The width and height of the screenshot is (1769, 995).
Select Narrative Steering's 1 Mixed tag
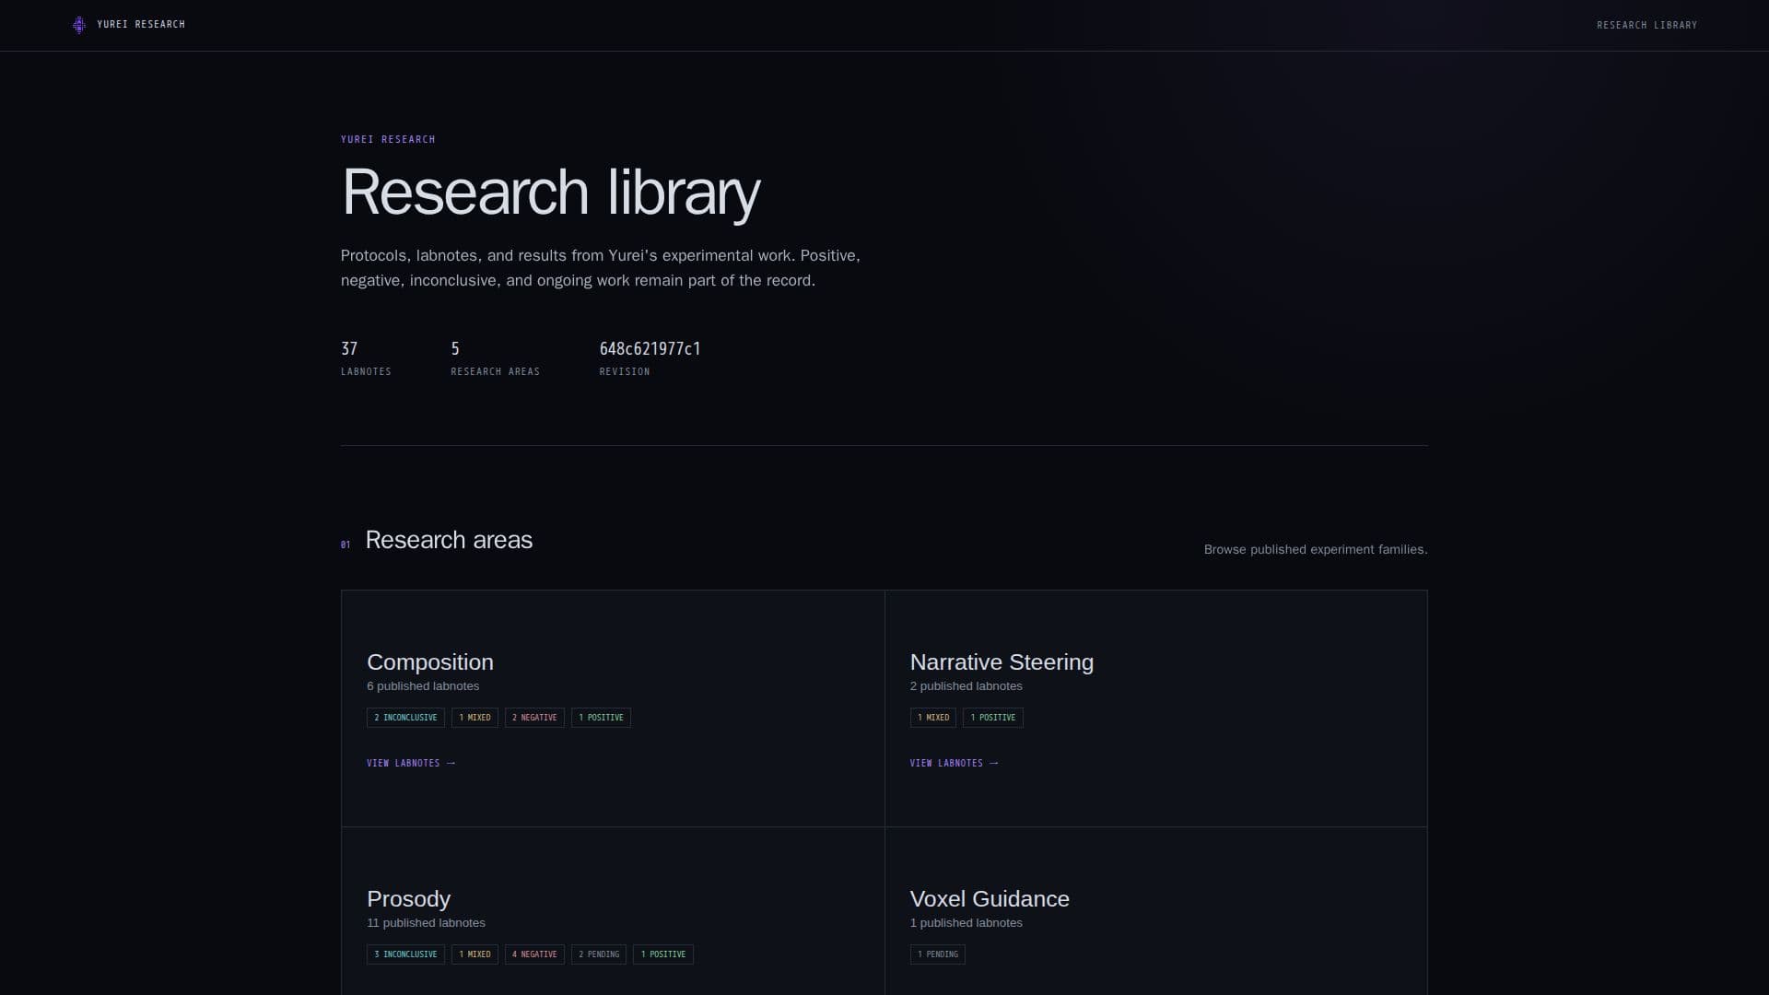coord(933,718)
